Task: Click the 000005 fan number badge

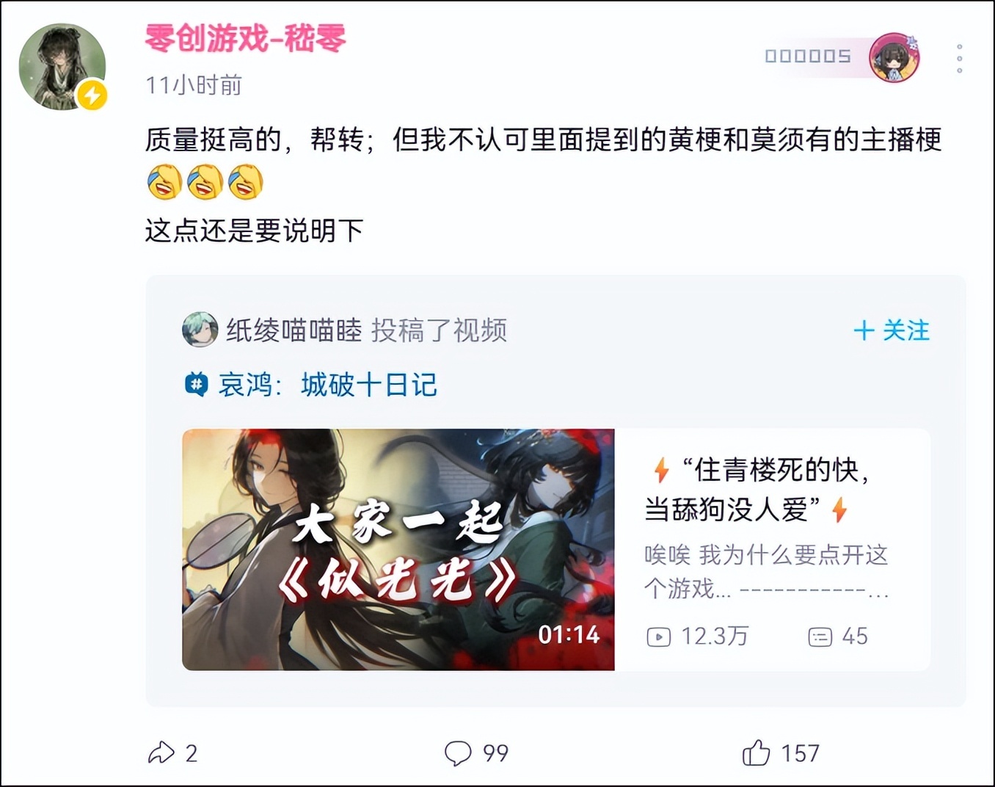Action: pyautogui.click(x=808, y=57)
